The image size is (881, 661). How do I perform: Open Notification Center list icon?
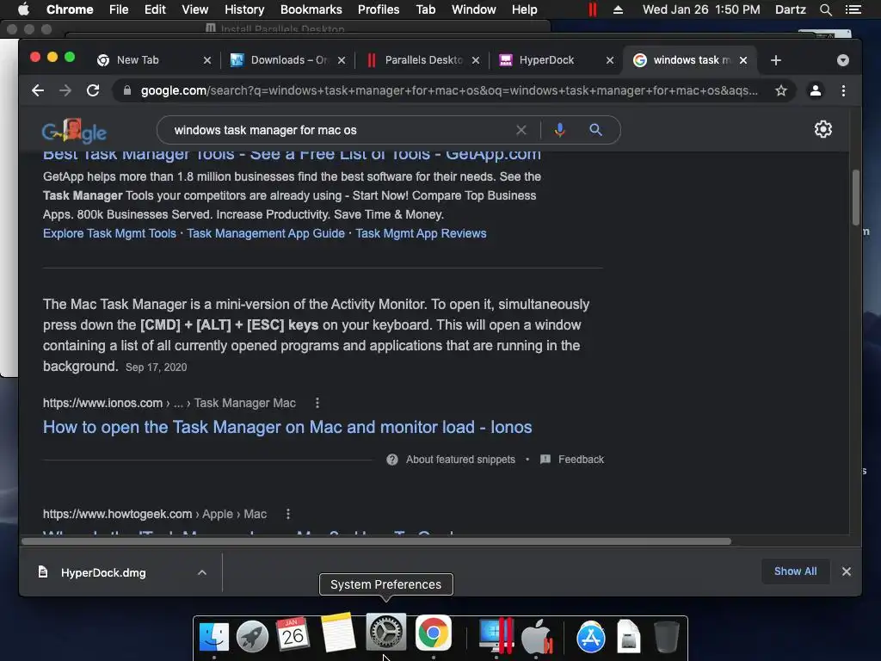[x=853, y=9]
